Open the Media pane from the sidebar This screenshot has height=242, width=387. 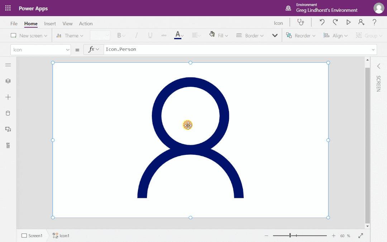[x=8, y=129]
